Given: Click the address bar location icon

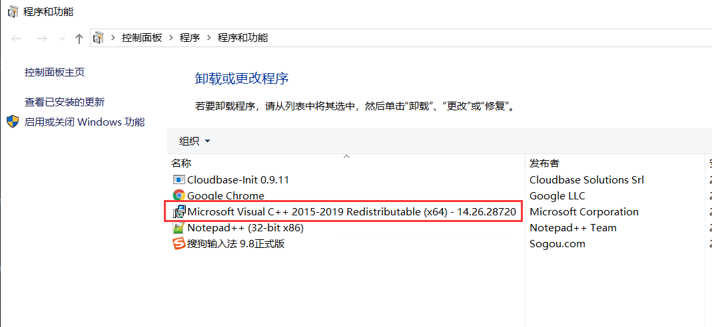Looking at the screenshot, I should [99, 38].
